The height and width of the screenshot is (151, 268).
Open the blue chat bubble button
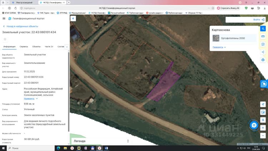click(254, 125)
